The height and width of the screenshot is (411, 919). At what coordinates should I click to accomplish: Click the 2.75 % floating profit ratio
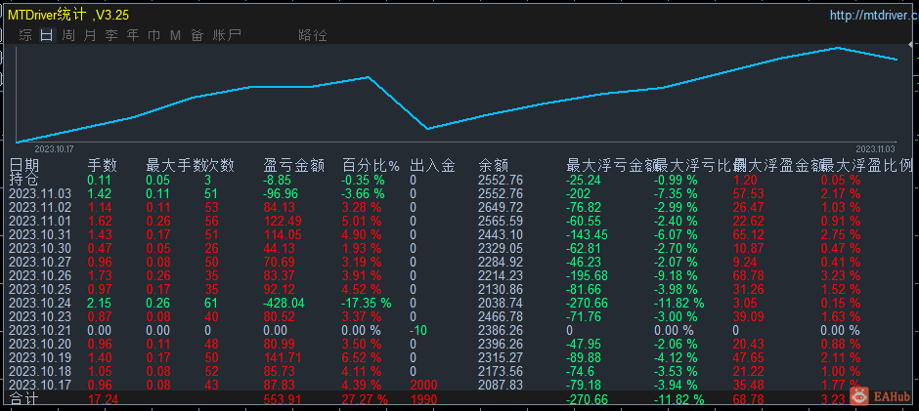pyautogui.click(x=841, y=234)
